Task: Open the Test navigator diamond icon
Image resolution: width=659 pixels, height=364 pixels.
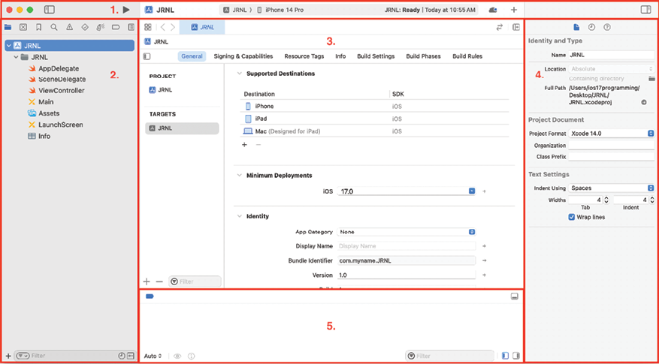Action: [84, 27]
